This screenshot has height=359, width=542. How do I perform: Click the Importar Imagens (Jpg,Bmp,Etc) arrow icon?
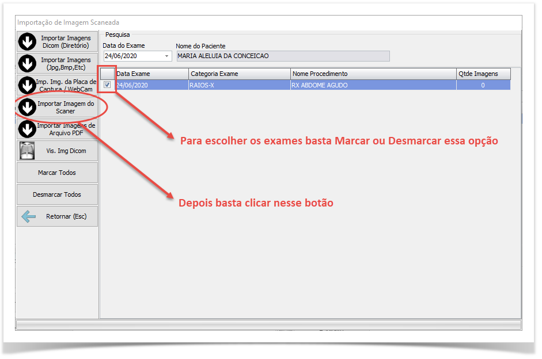(x=27, y=63)
